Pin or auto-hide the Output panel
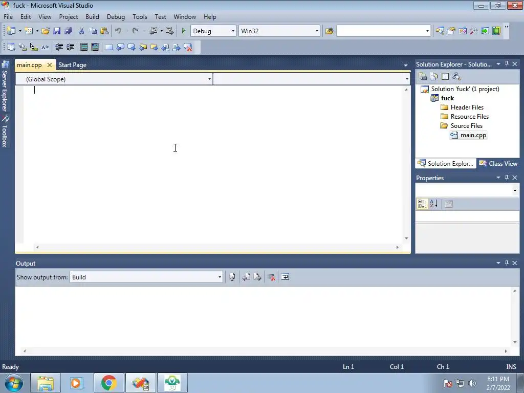 point(507,263)
